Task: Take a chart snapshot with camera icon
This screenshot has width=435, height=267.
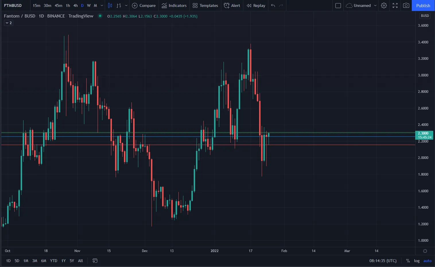Action: pos(406,5)
